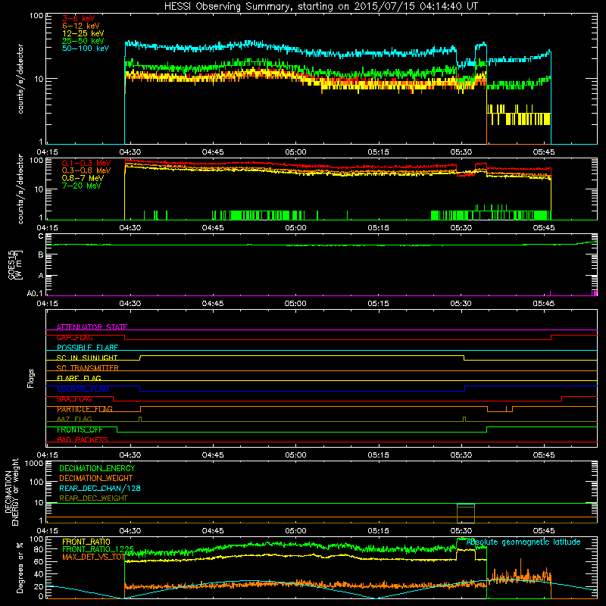Click the REAR_DEC_CHAN/128 legend label
606x606 pixels.
100,489
